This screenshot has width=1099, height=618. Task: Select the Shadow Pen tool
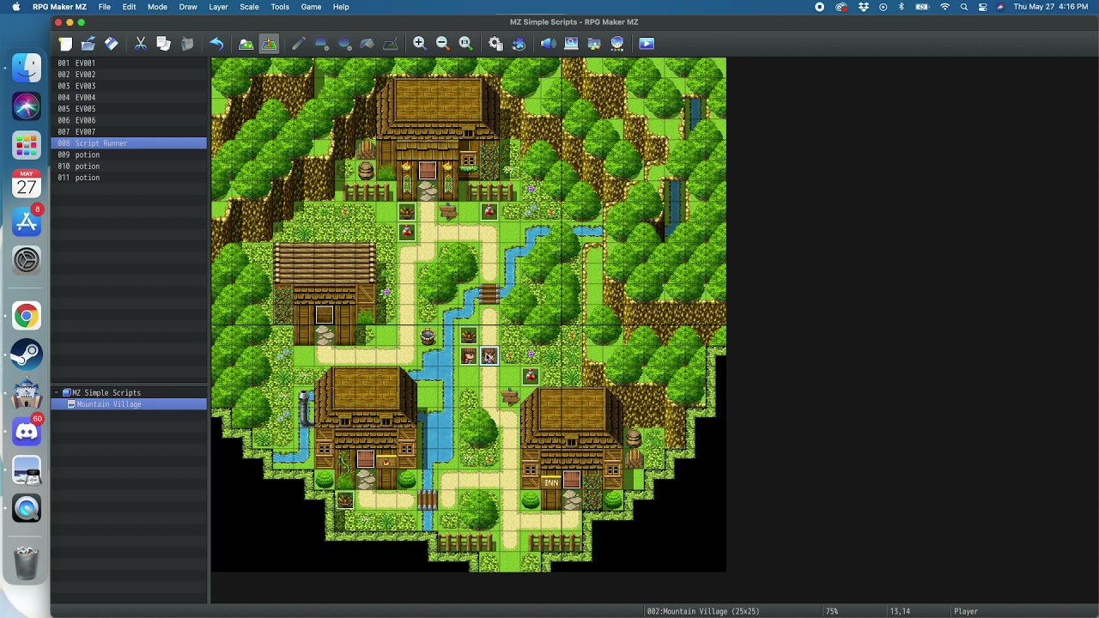tap(391, 44)
